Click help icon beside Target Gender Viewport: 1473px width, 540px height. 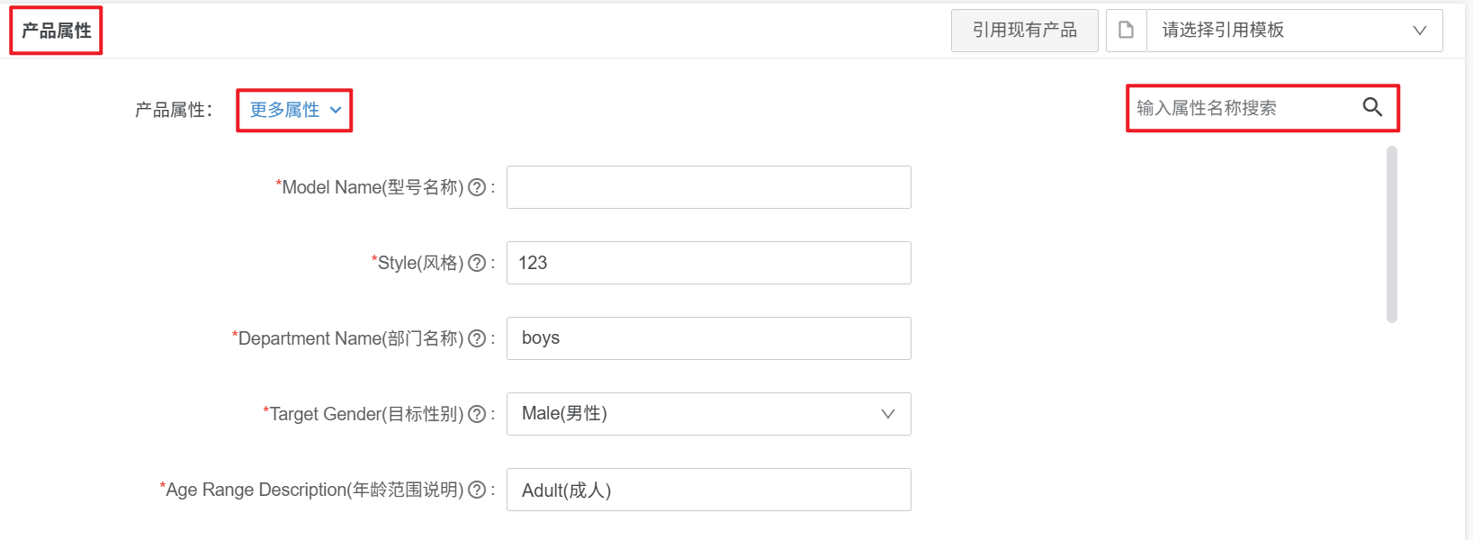click(x=478, y=414)
